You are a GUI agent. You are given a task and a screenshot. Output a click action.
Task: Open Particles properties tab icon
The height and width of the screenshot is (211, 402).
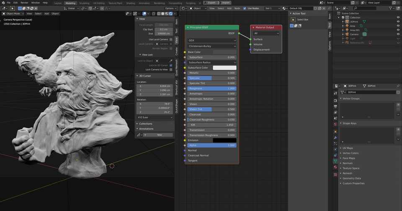pos(335,143)
